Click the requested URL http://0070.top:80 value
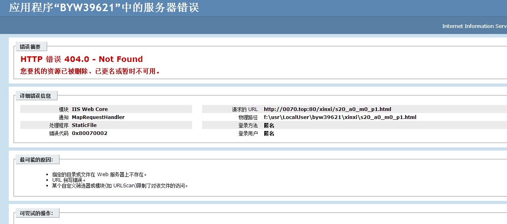Viewport: 507px width, 224px height. point(327,109)
